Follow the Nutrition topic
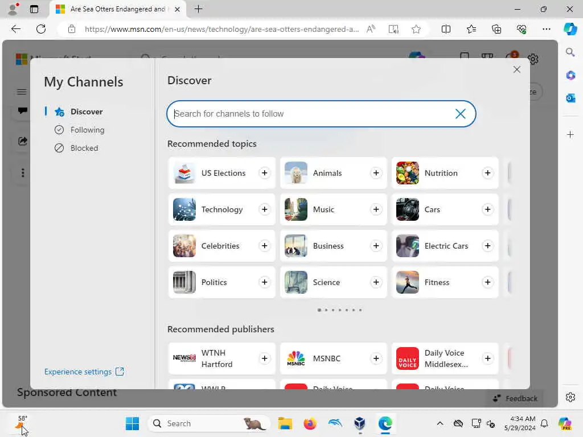Image resolution: width=583 pixels, height=437 pixels. [487, 173]
